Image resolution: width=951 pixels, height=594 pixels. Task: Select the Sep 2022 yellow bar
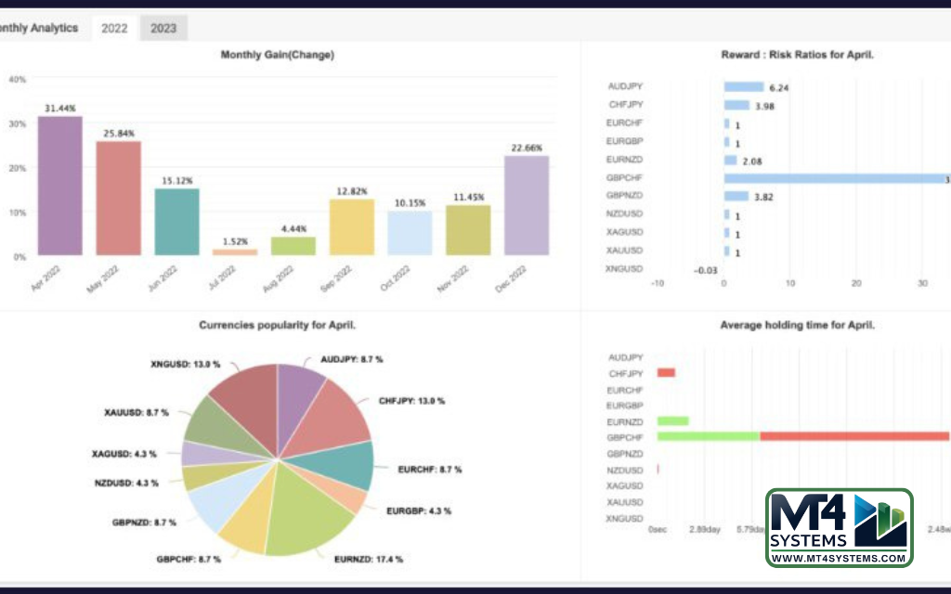click(x=351, y=226)
